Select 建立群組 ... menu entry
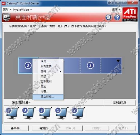The height and width of the screenshot is (135, 140). 48,97
